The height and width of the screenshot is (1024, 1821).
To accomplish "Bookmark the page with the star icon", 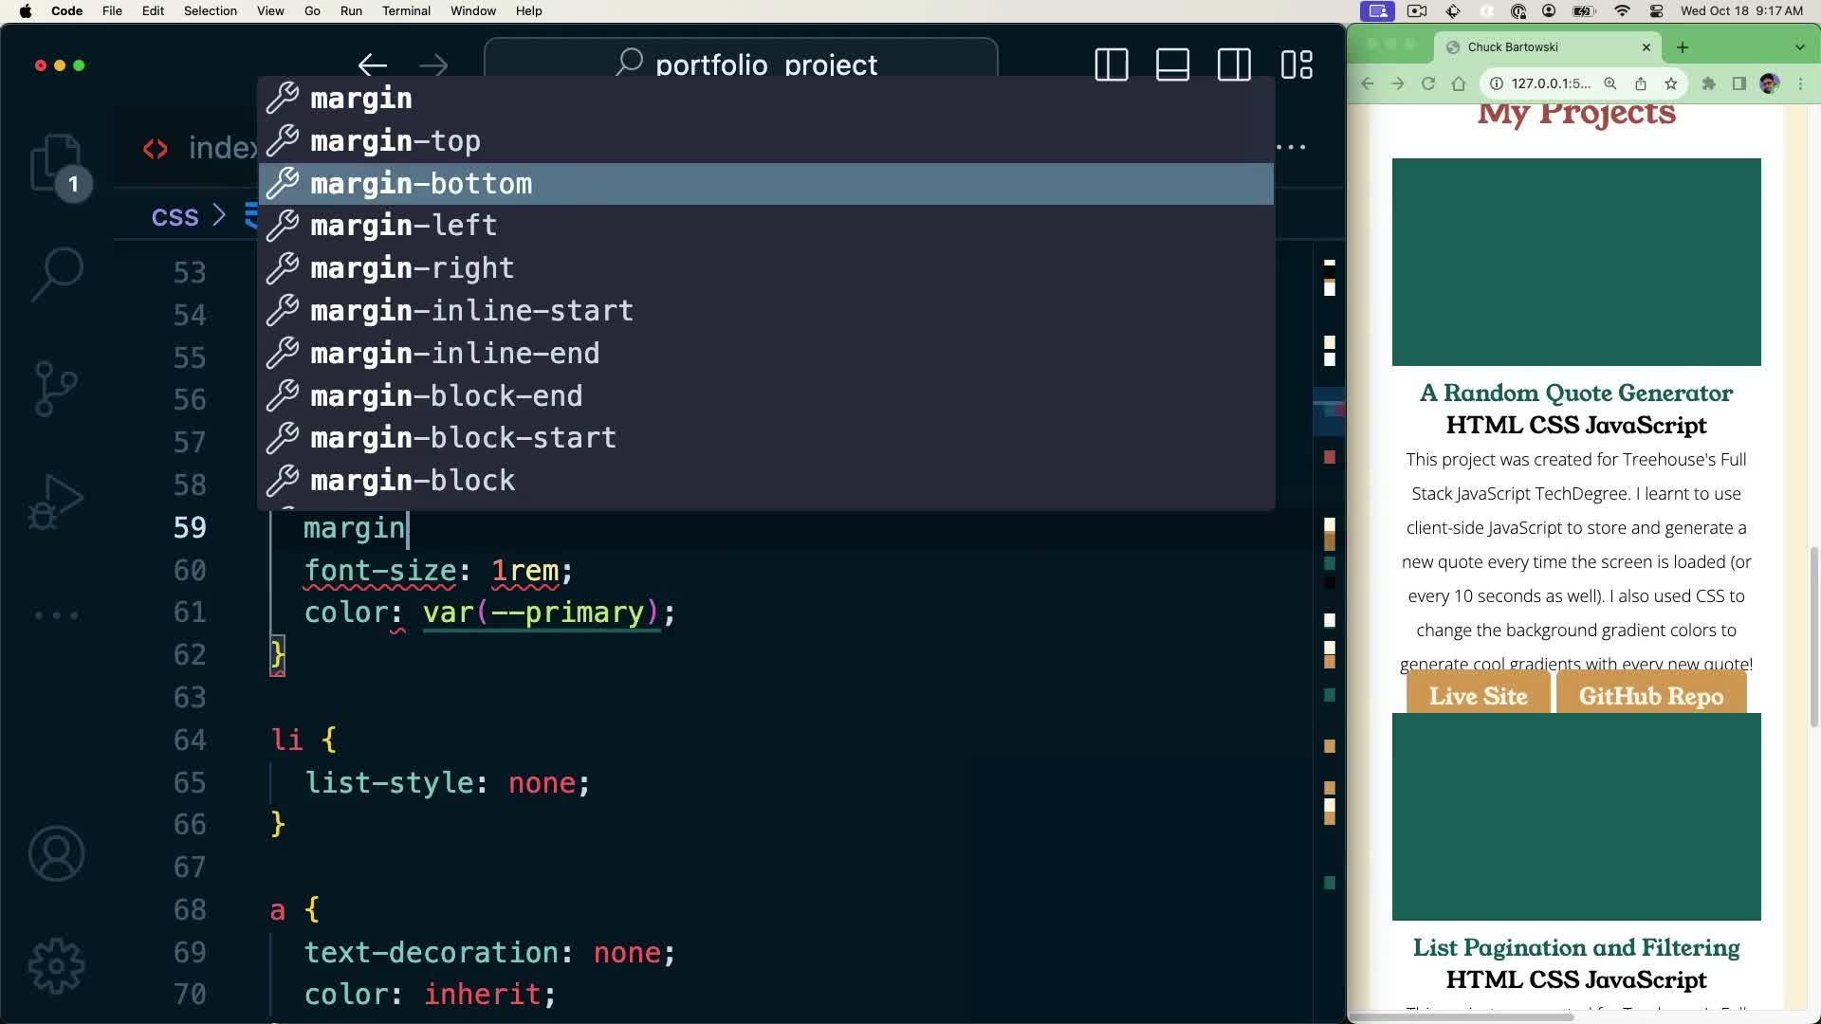I will click(1671, 83).
